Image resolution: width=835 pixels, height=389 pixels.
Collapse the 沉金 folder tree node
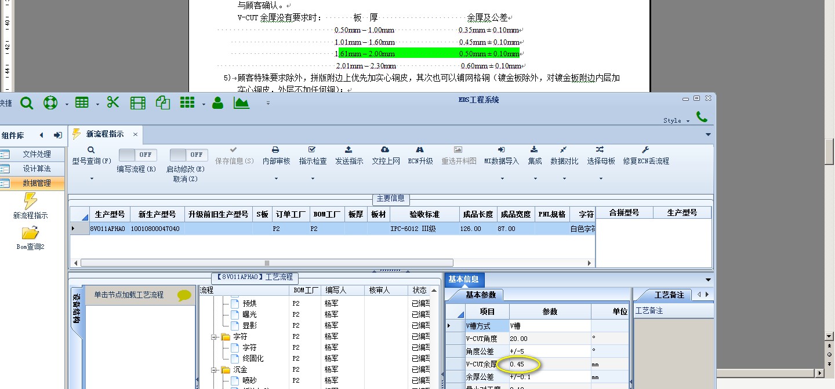[214, 370]
